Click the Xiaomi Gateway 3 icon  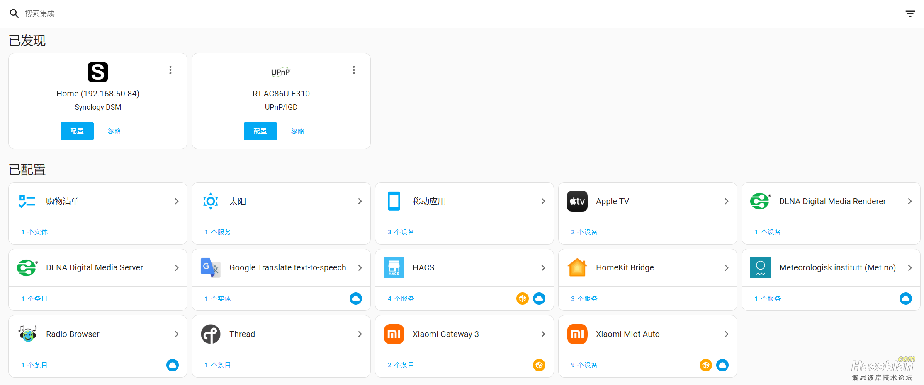394,334
